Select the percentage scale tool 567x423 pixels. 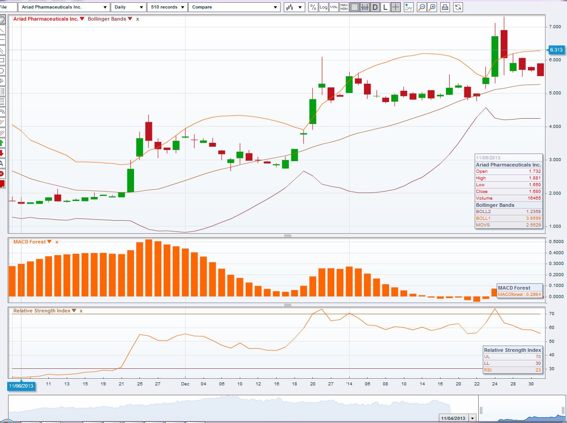[313, 7]
